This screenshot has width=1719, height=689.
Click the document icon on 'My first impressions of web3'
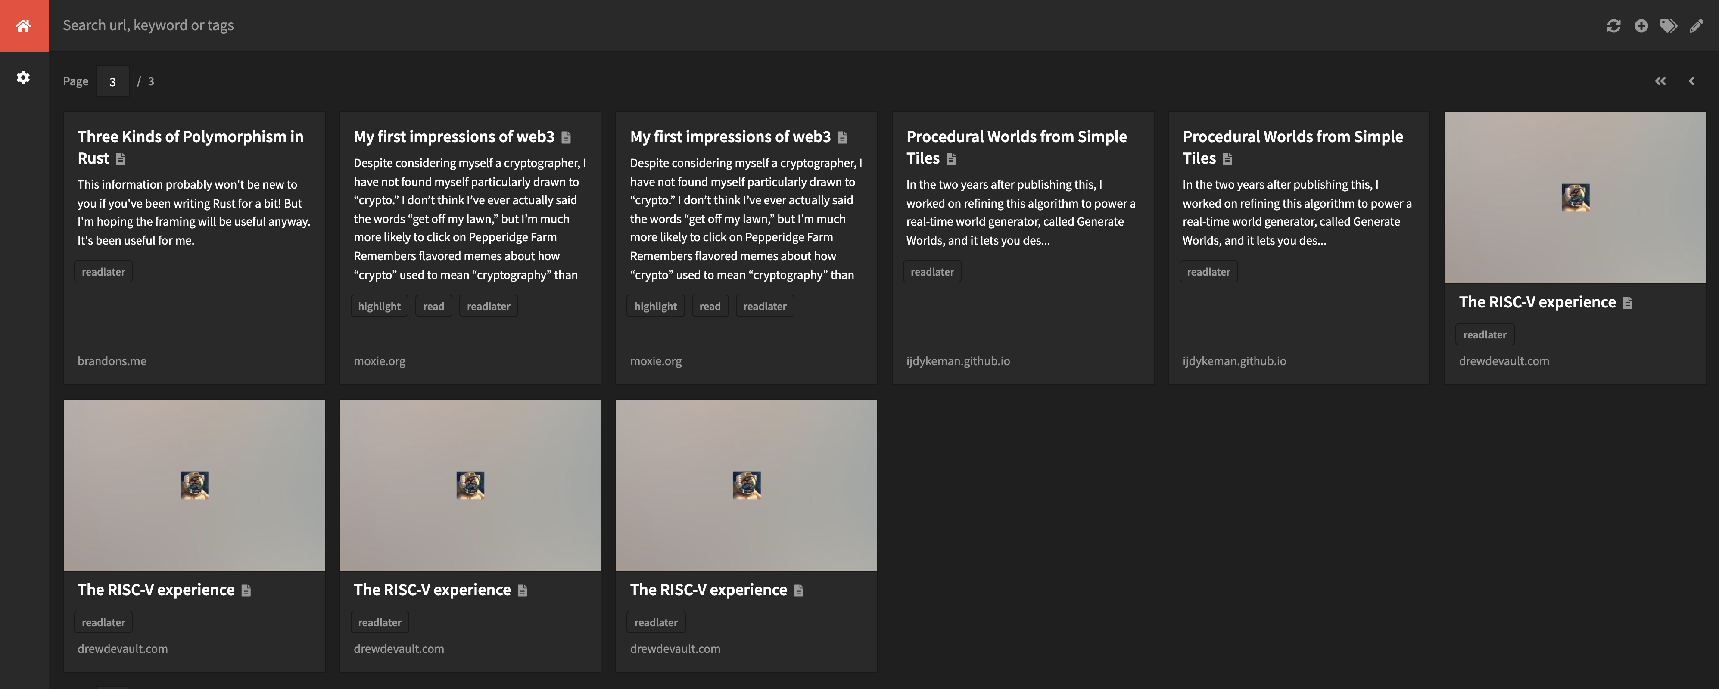[567, 137]
